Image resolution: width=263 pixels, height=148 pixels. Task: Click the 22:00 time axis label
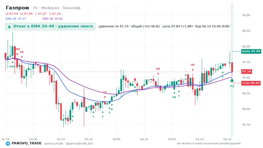(x=33, y=139)
